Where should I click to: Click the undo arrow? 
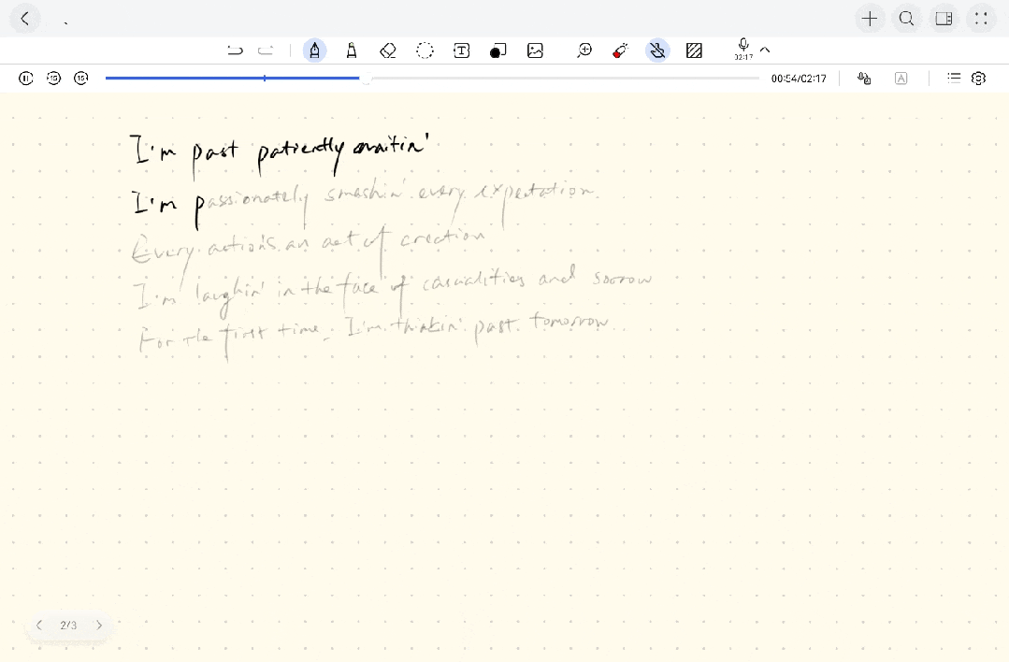pyautogui.click(x=235, y=50)
